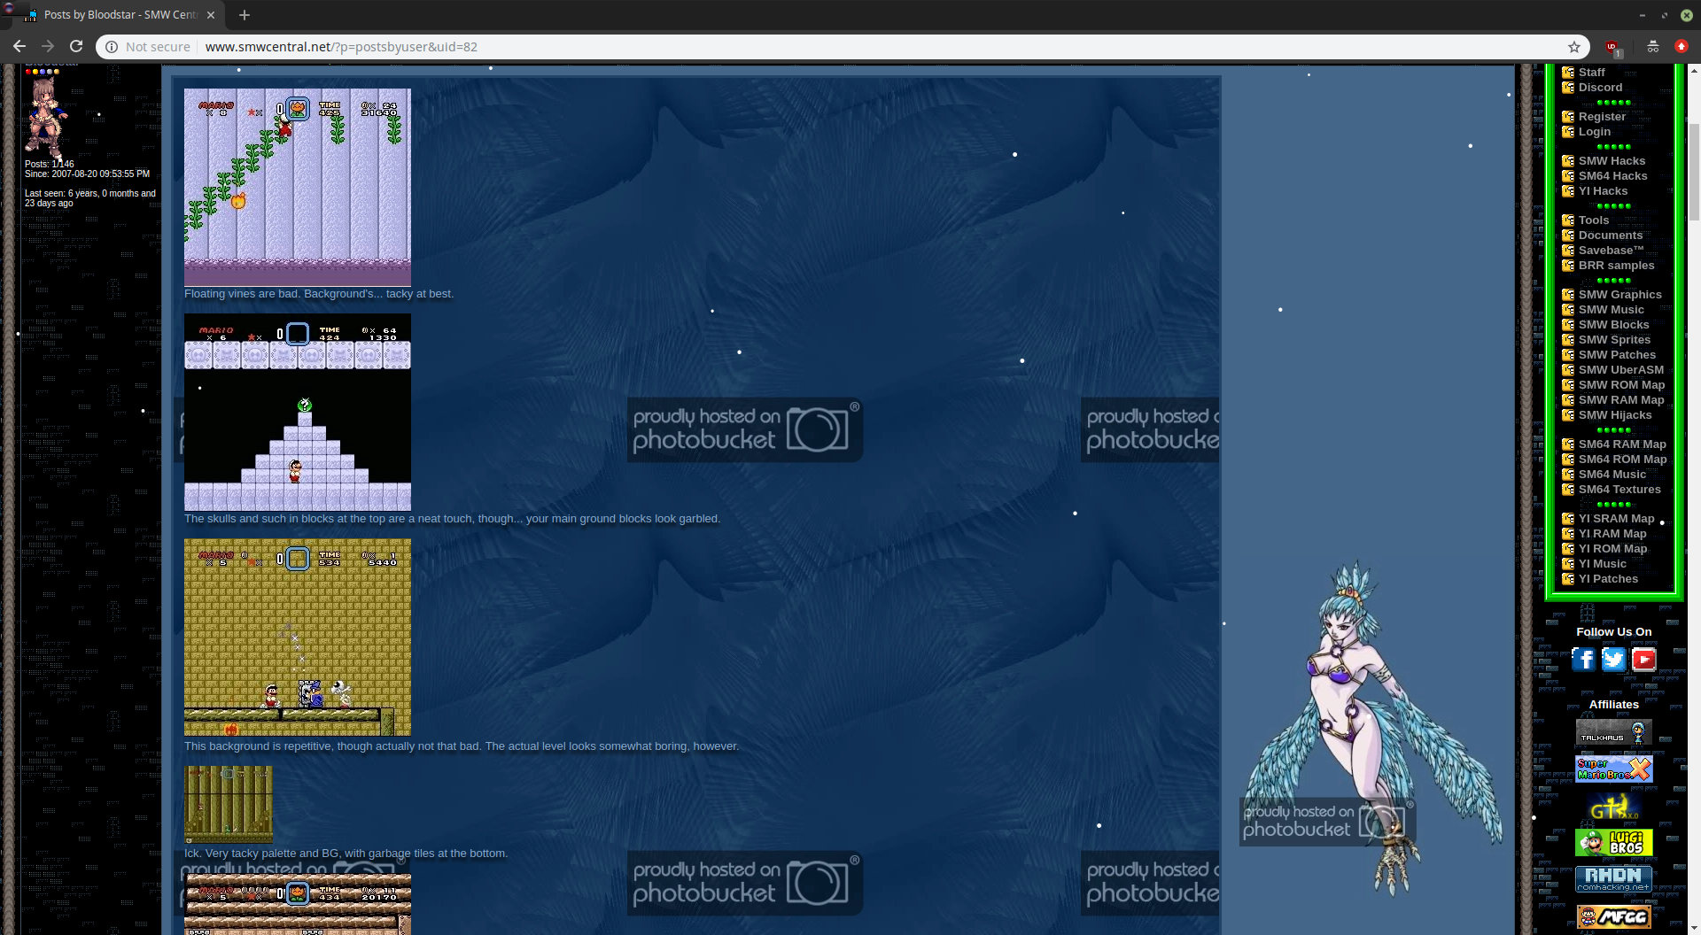Image resolution: width=1701 pixels, height=935 pixels.
Task: Open the YI Patches sidebar link
Action: 1608,579
